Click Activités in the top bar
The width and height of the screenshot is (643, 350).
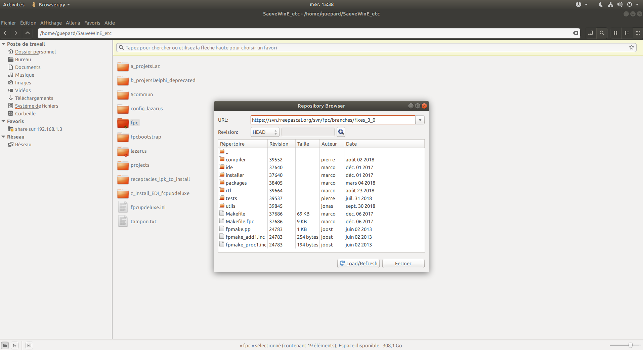14,4
